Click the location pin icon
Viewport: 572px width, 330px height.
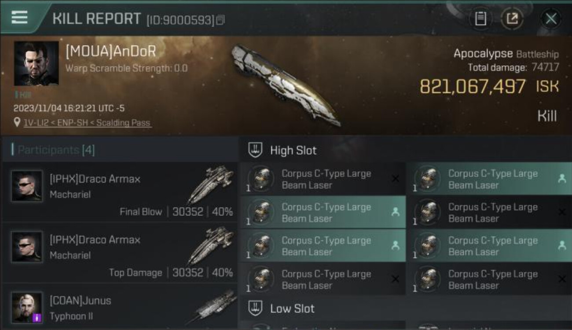17,123
